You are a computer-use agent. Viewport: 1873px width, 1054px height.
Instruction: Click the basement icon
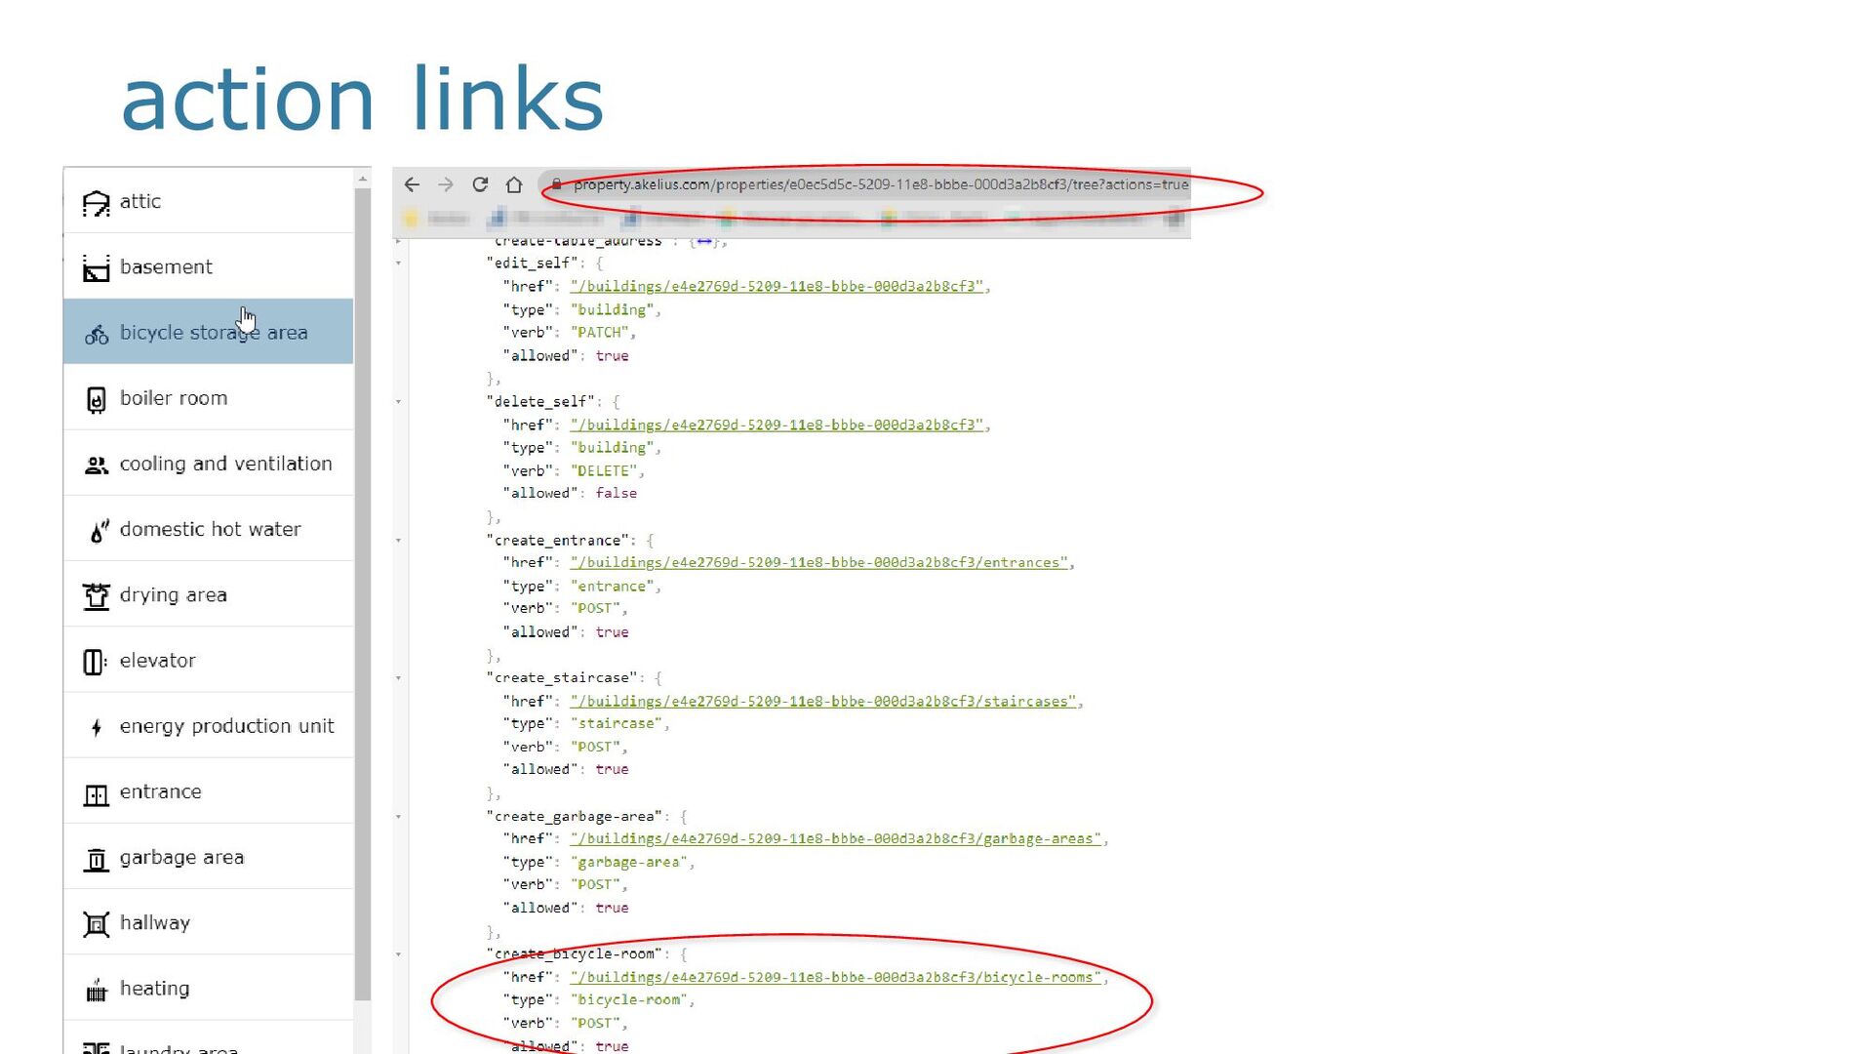pyautogui.click(x=96, y=268)
